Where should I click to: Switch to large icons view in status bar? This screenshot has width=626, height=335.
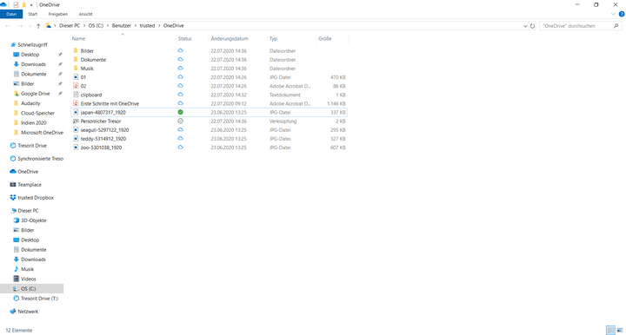point(620,330)
